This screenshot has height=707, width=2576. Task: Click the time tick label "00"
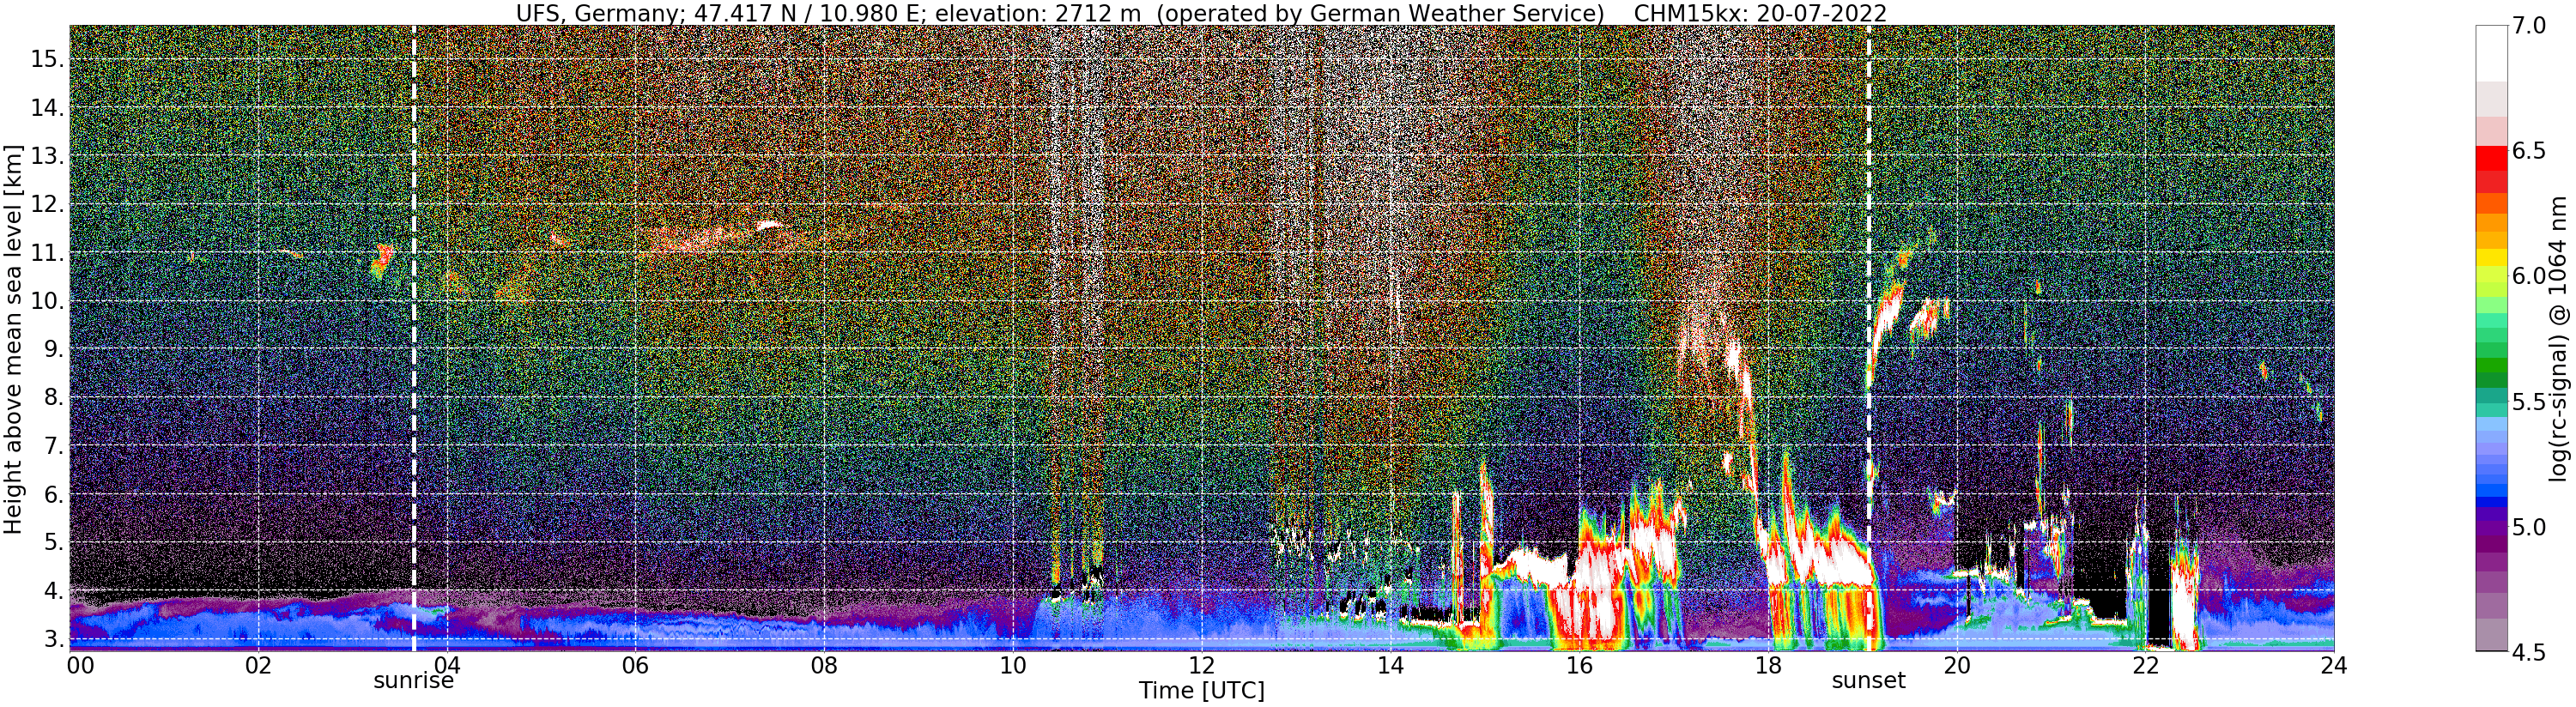(81, 665)
